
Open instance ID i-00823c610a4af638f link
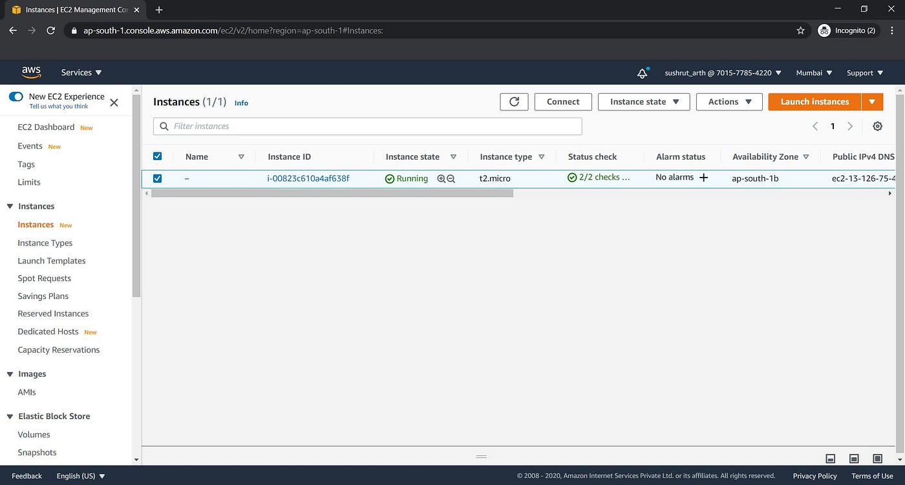308,178
